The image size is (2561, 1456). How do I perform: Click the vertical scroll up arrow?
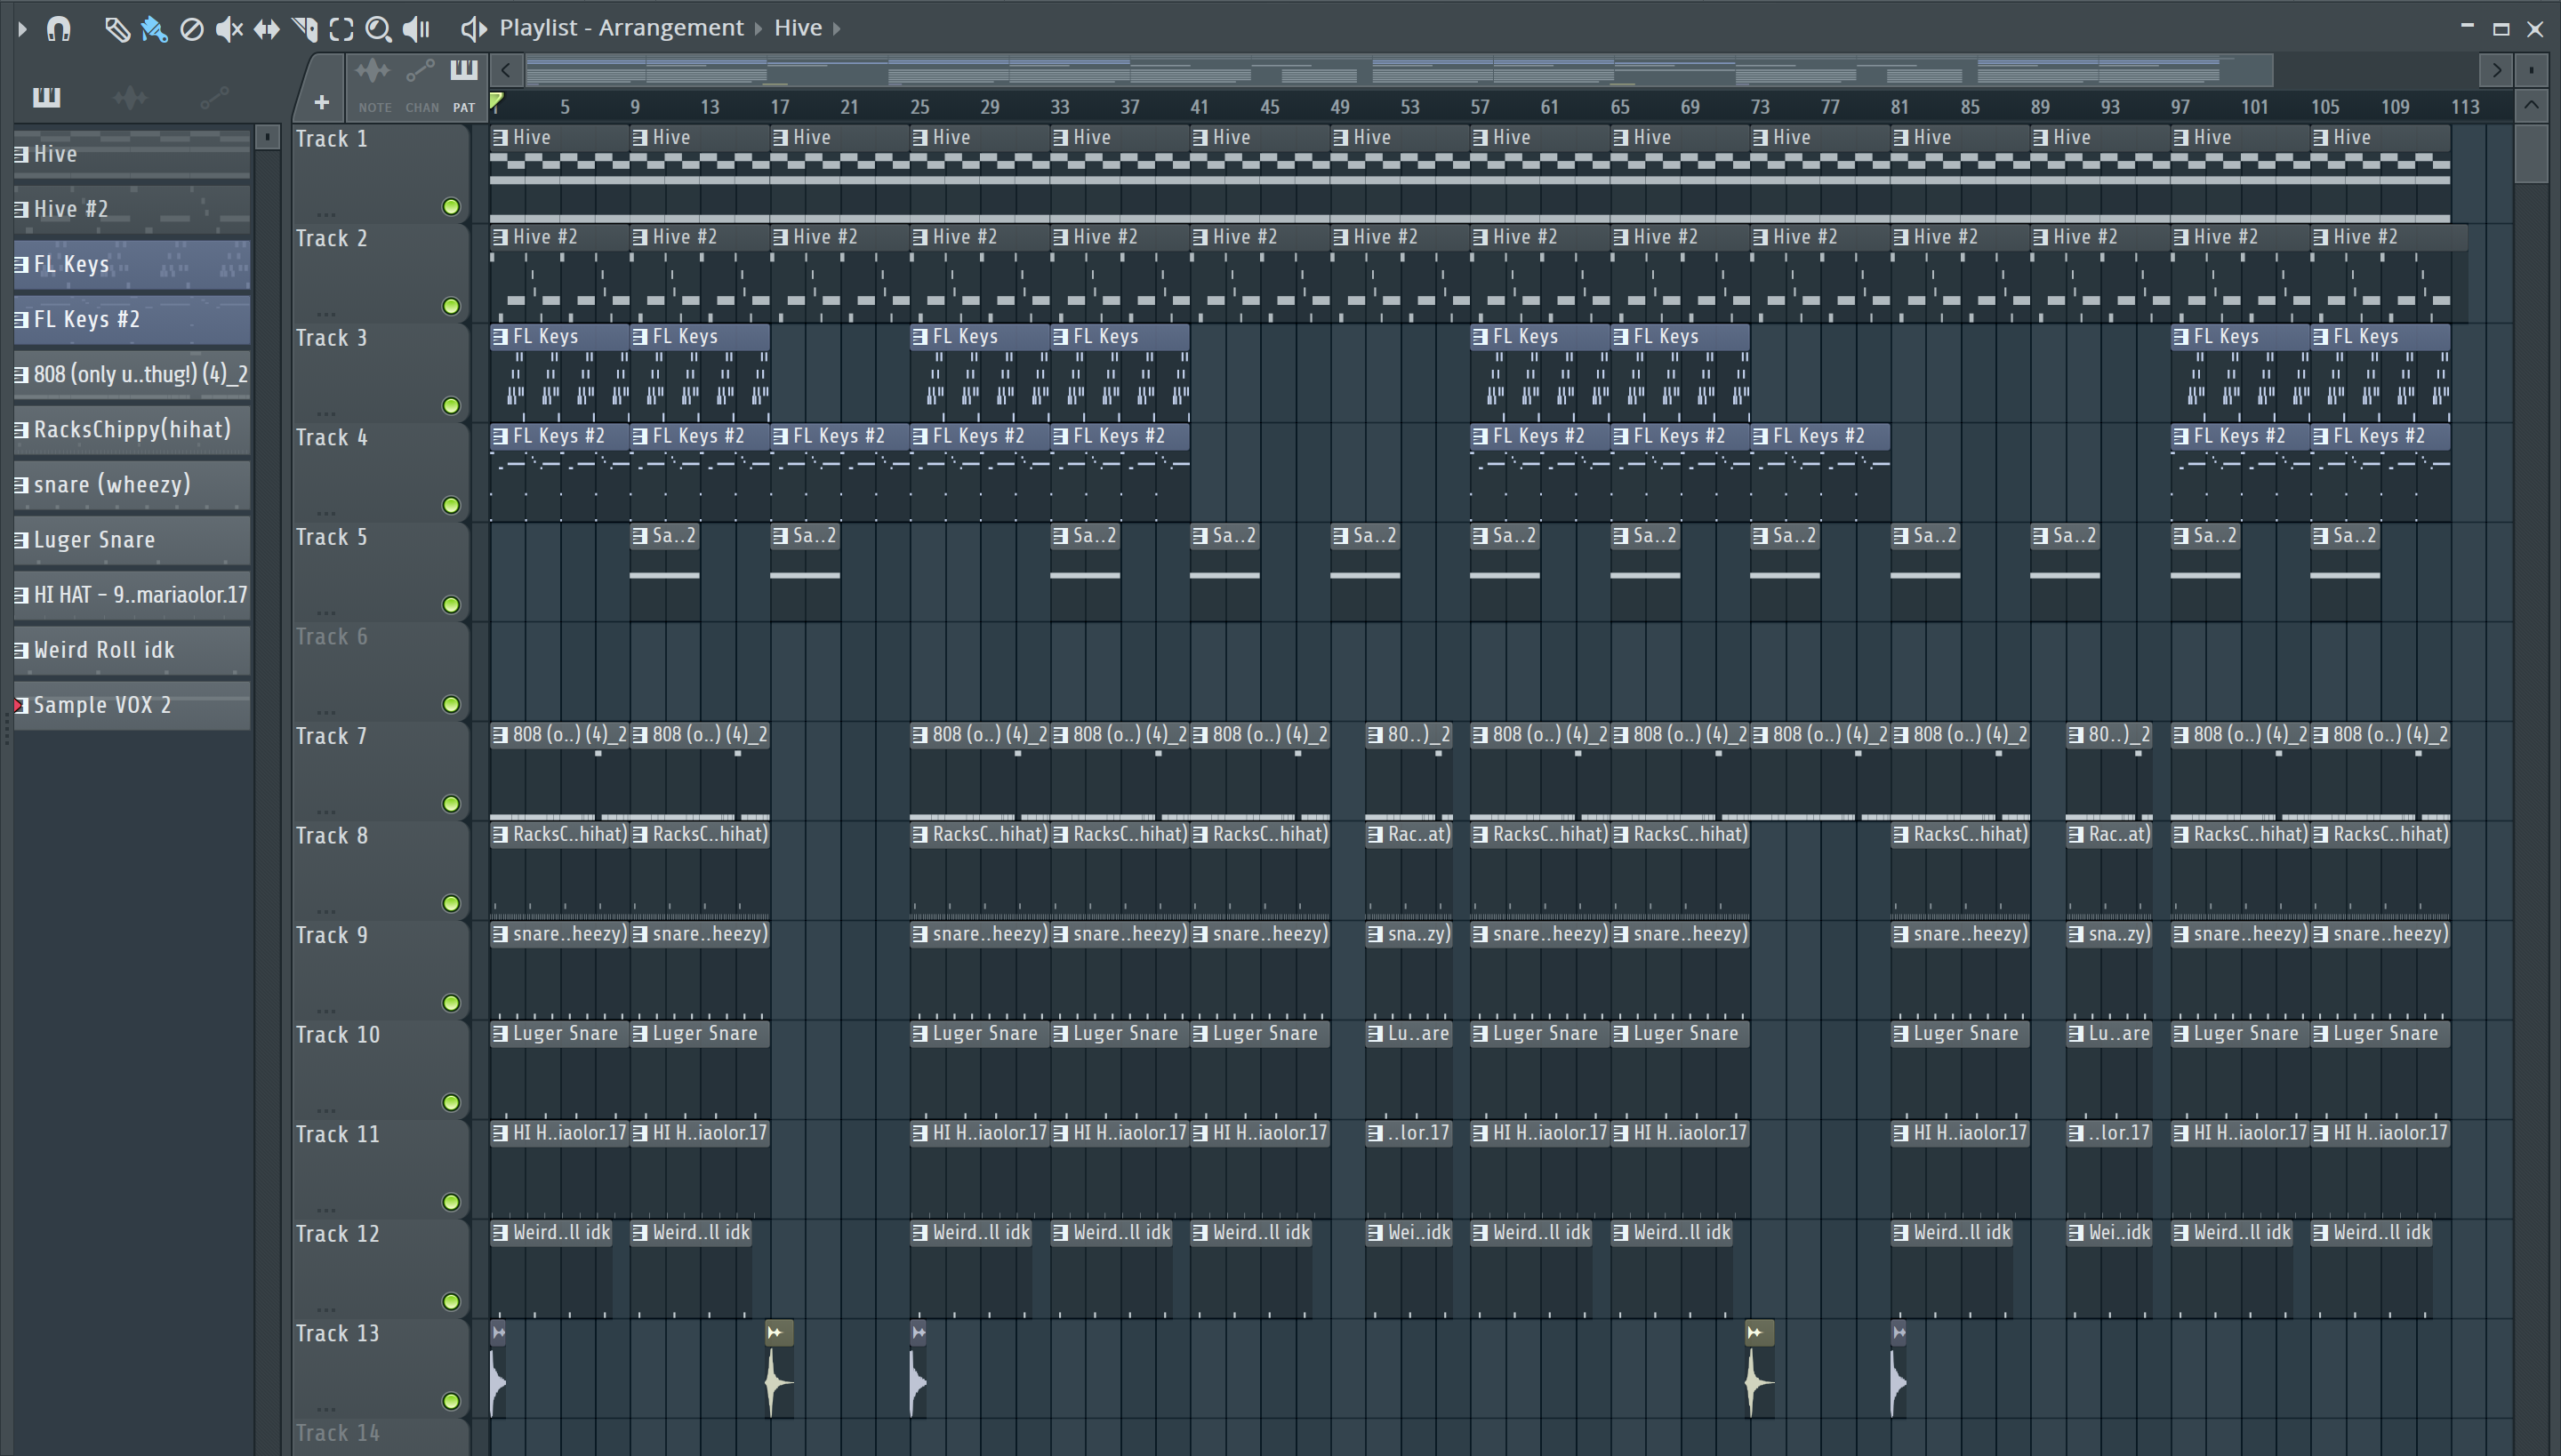pyautogui.click(x=2532, y=105)
